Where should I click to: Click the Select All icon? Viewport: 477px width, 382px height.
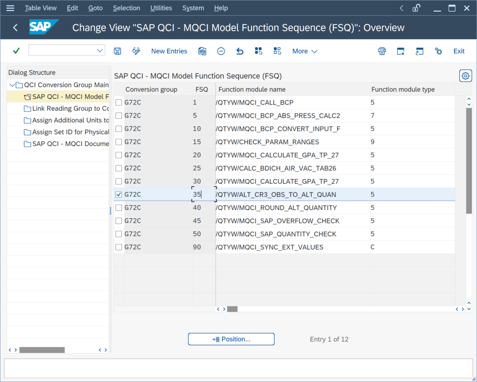[259, 51]
